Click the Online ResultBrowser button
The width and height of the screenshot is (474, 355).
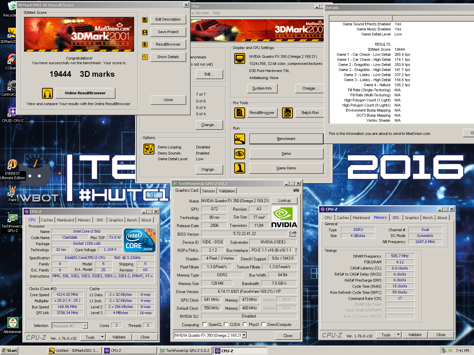[85, 93]
